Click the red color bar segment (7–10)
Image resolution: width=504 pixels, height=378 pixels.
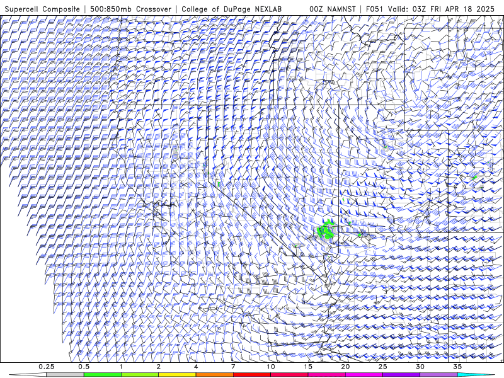[251, 375]
